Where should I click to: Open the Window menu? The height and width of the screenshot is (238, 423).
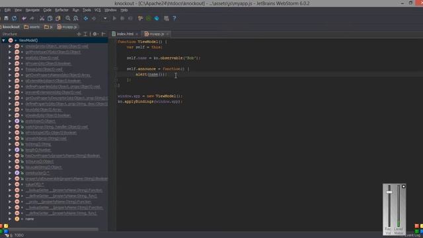(110, 10)
